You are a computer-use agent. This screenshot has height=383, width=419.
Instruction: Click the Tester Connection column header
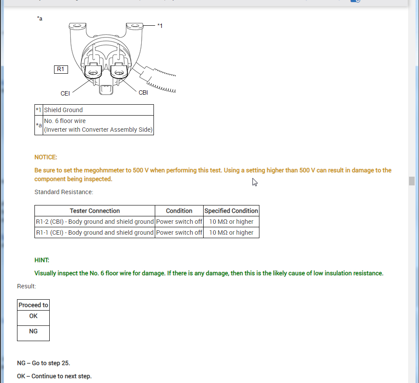(x=95, y=211)
